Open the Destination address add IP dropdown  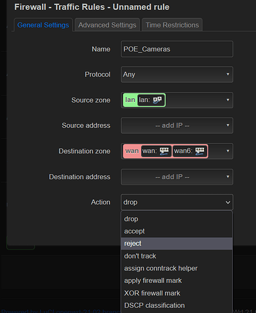[177, 177]
